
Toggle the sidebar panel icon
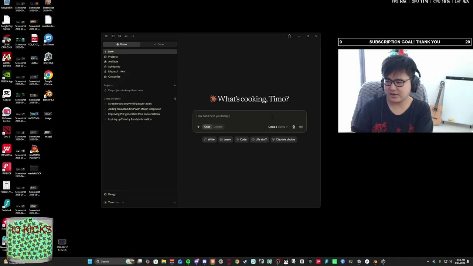[x=113, y=36]
